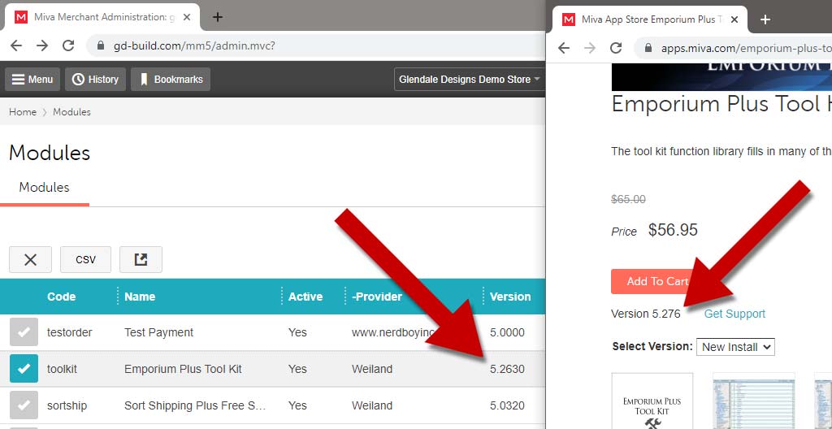The image size is (832, 429).
Task: Click the Test Payment name cell
Action: (158, 332)
